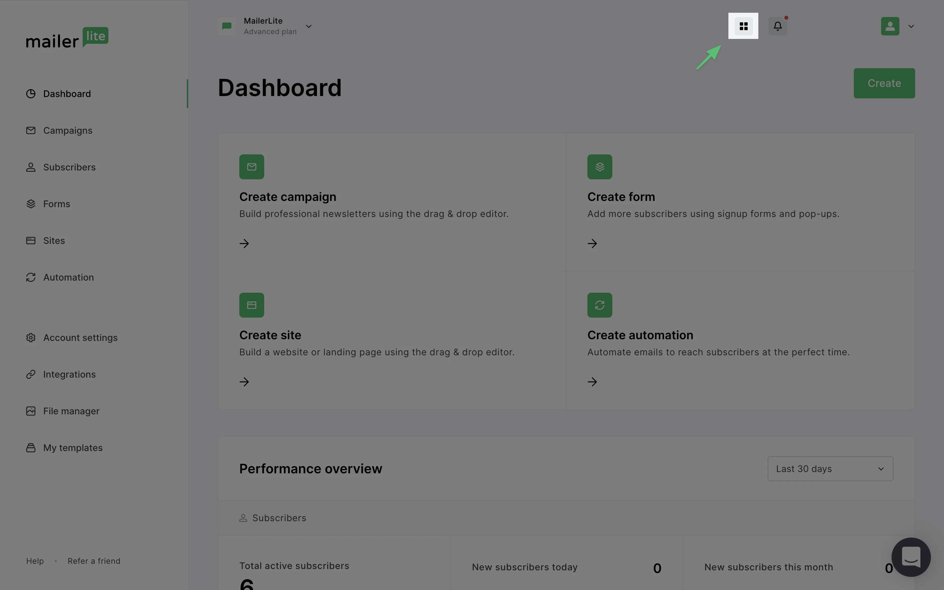Navigate to Automation in the sidebar
944x590 pixels.
68,277
